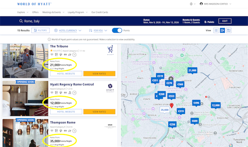Click the red location pin on map
Viewport: 248px width, 147px height.
coord(172,105)
